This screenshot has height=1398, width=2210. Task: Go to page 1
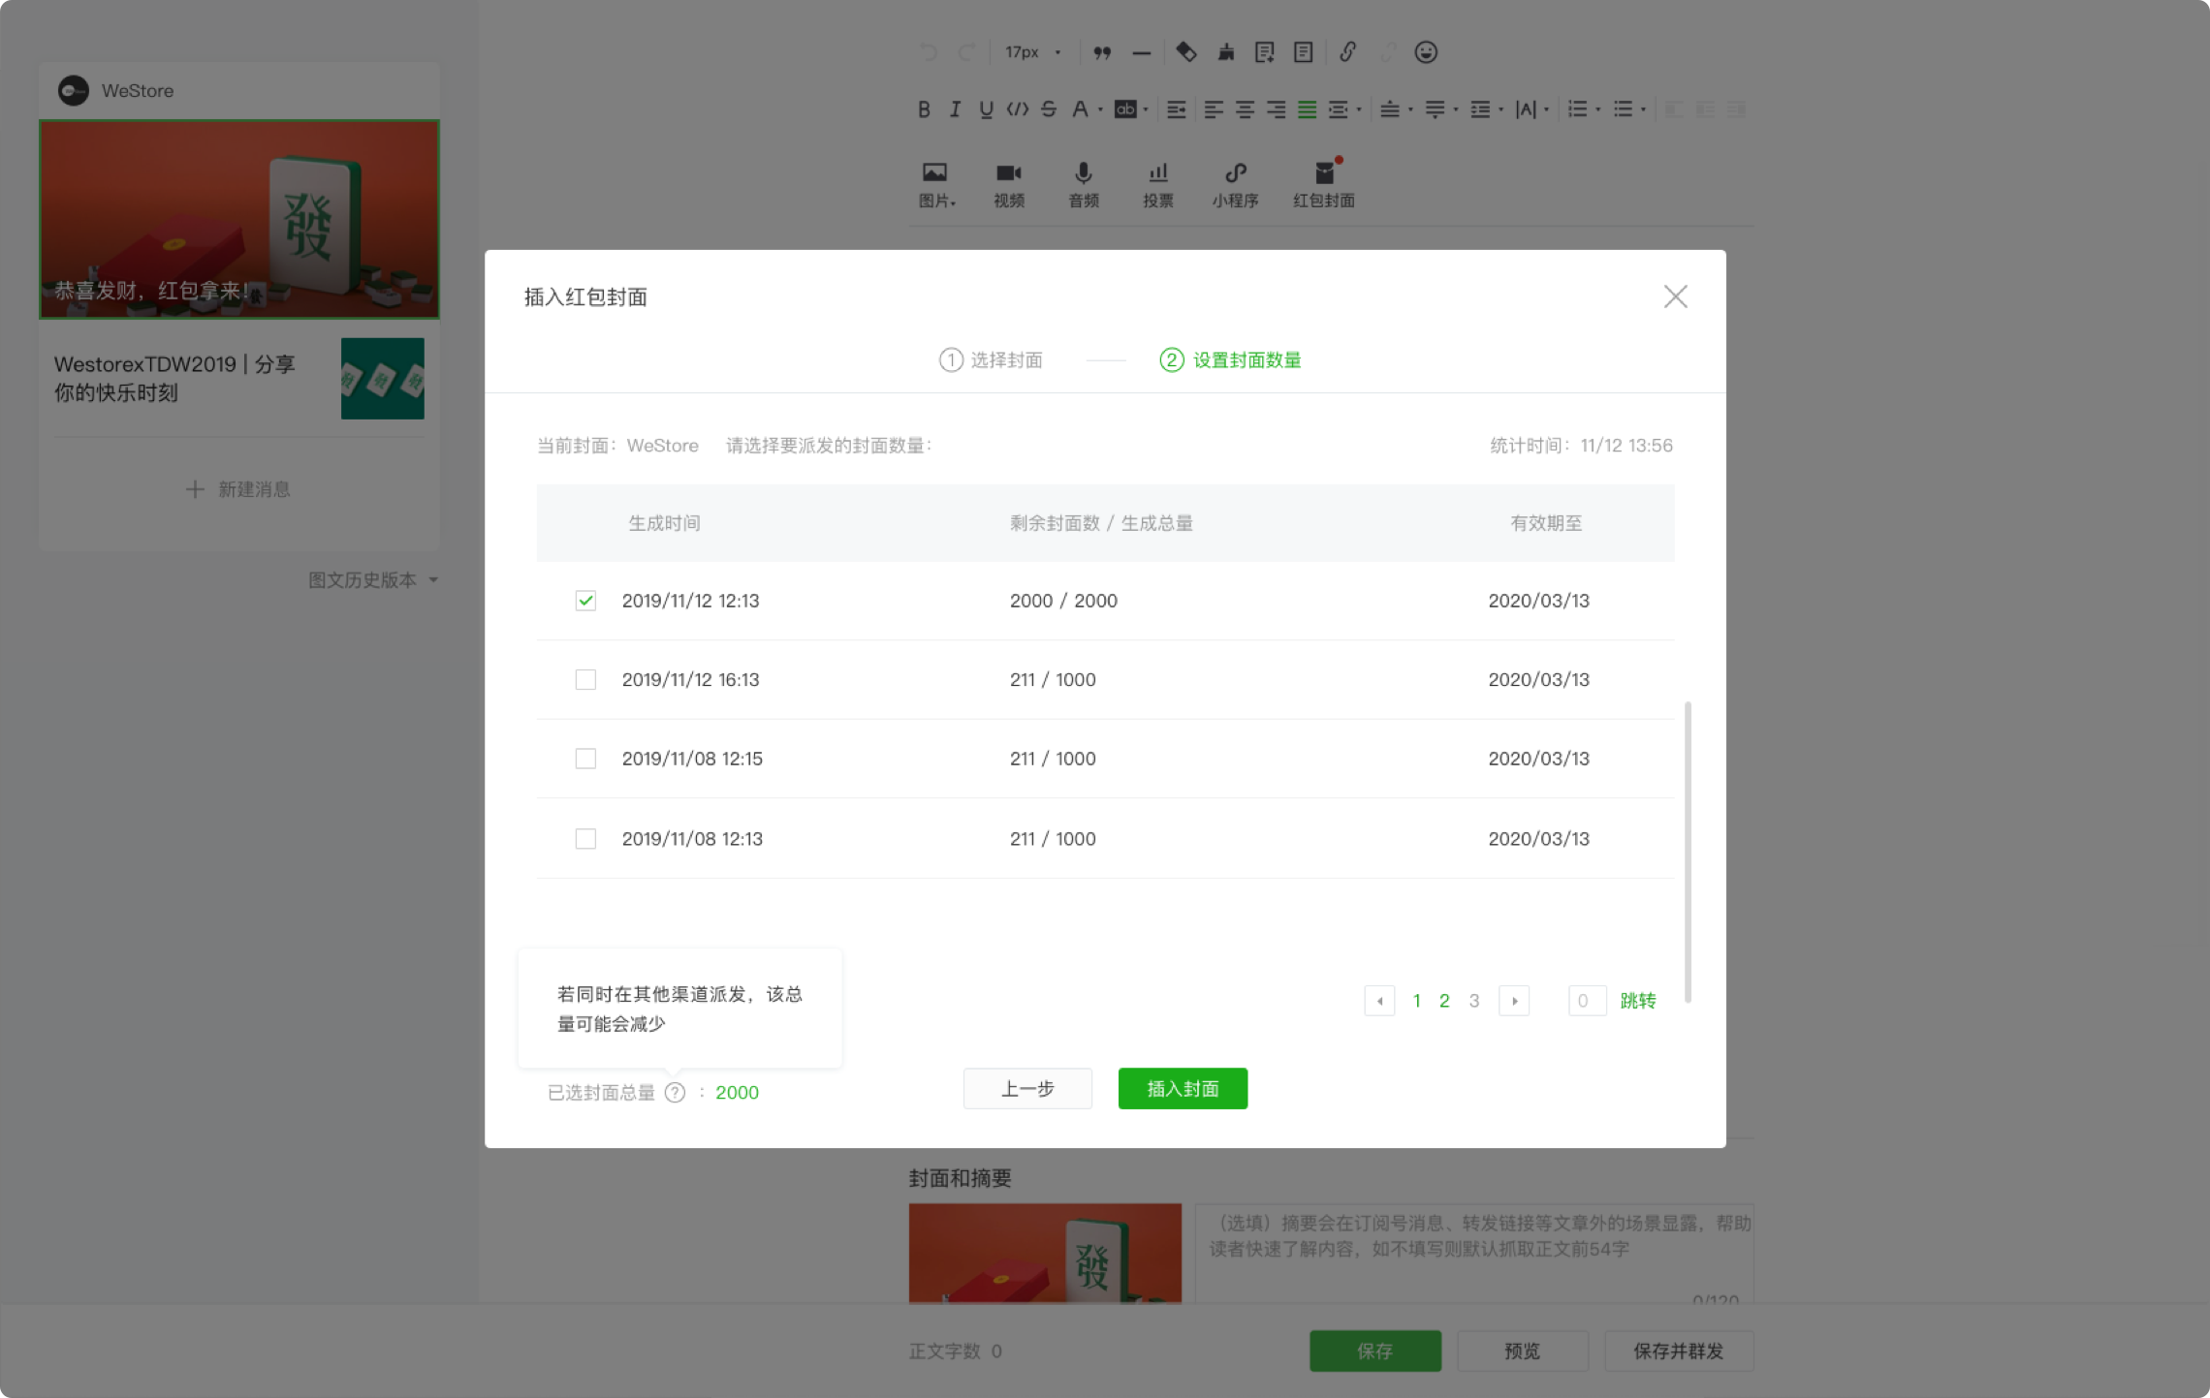click(x=1417, y=1001)
